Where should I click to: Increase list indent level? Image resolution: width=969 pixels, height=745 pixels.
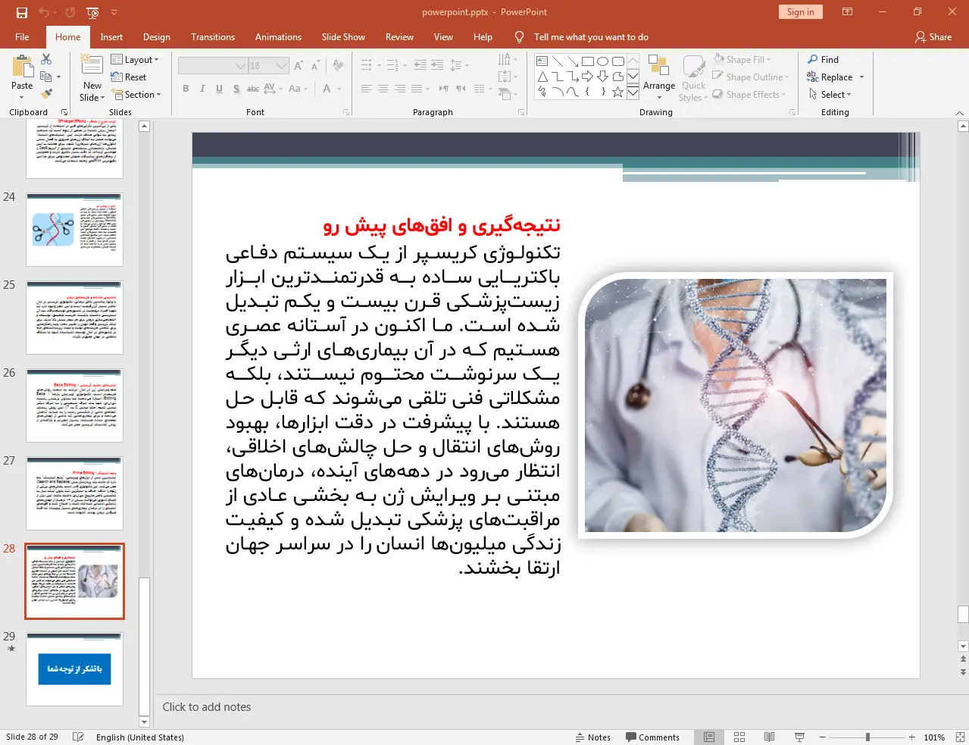[x=437, y=65]
